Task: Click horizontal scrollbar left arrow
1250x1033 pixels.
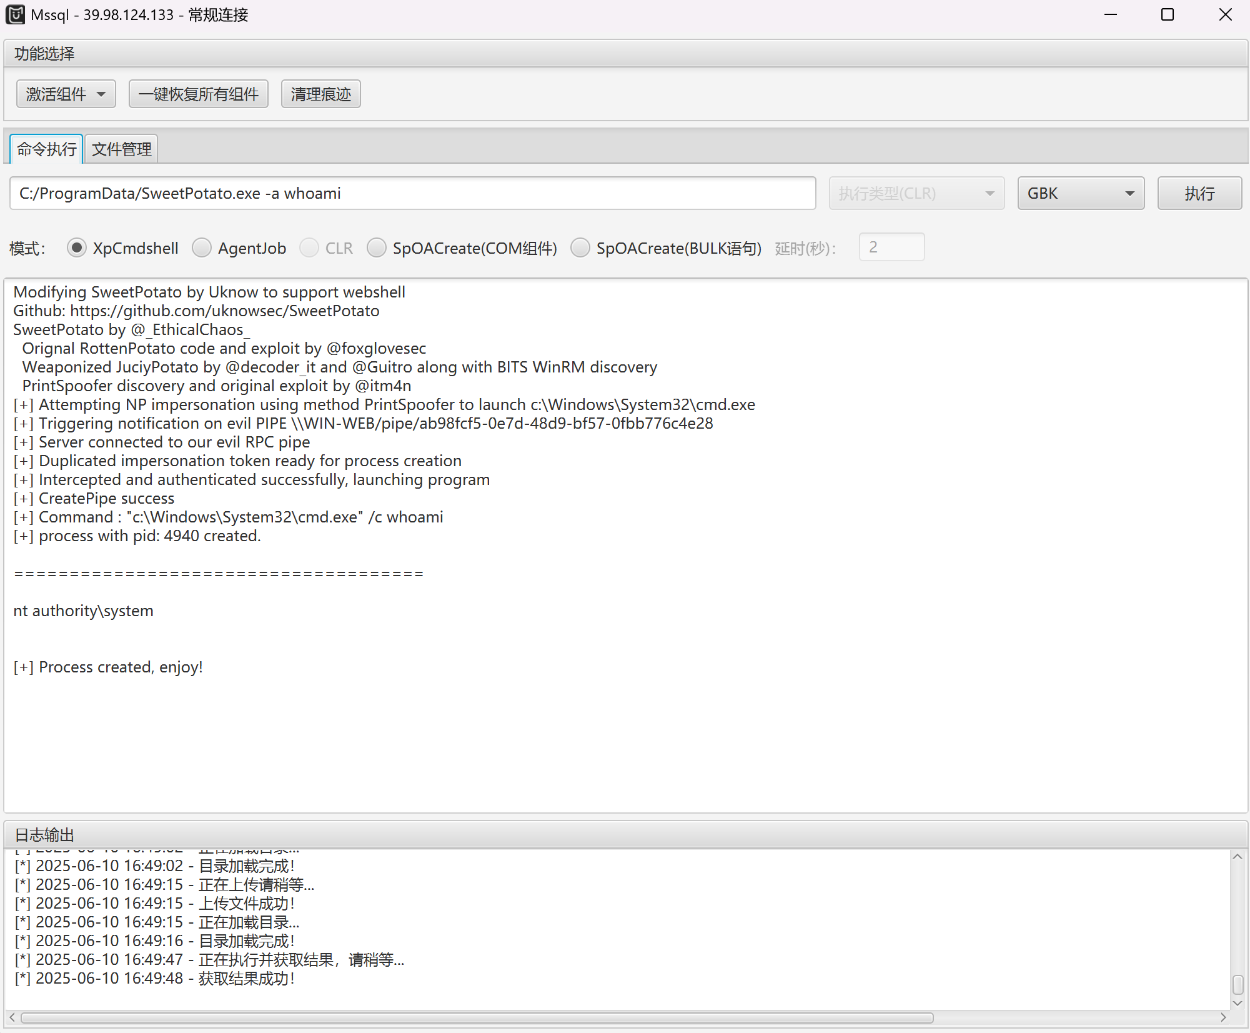Action: [12, 1017]
